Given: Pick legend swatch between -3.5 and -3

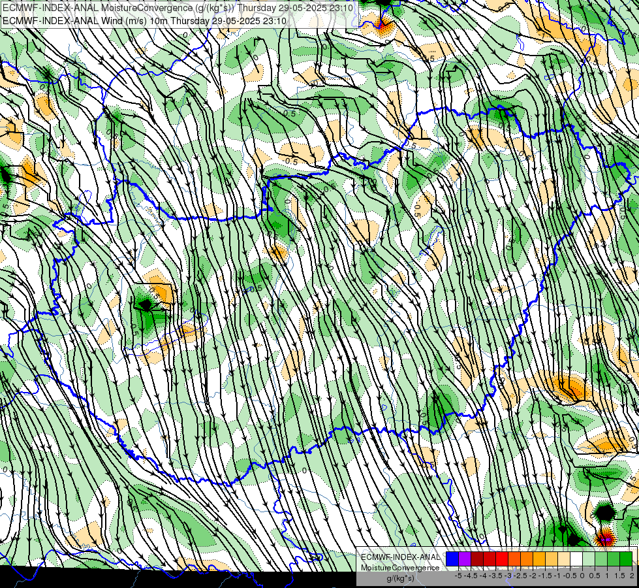Looking at the screenshot, I should pos(502,559).
